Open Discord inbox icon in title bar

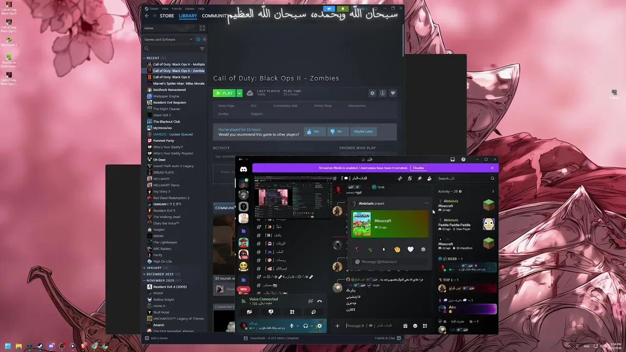pos(452,159)
